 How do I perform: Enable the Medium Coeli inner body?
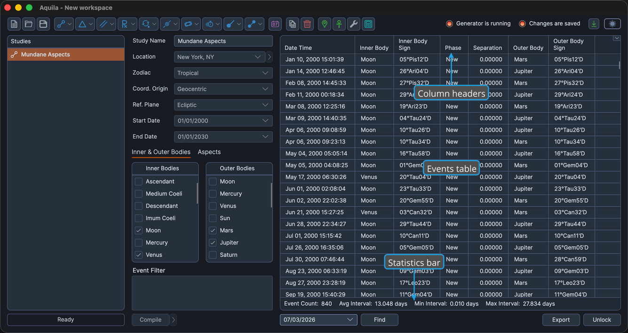(x=139, y=194)
